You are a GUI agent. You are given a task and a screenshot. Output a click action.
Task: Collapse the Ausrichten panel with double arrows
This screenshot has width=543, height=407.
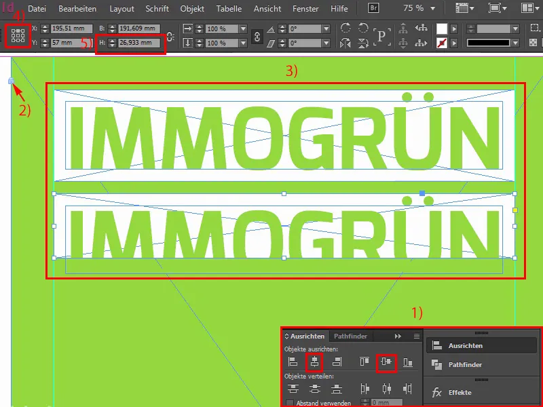coord(398,336)
